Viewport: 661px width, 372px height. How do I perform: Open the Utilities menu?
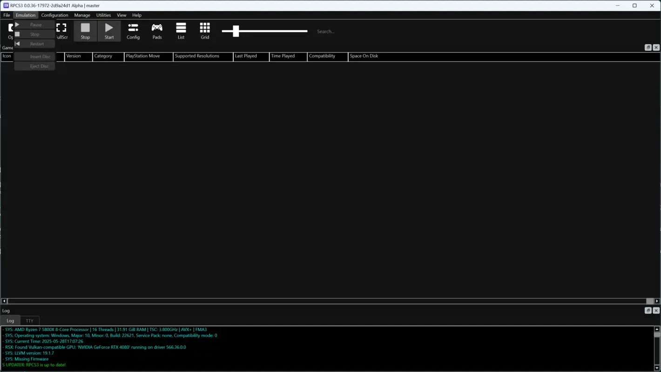click(103, 15)
